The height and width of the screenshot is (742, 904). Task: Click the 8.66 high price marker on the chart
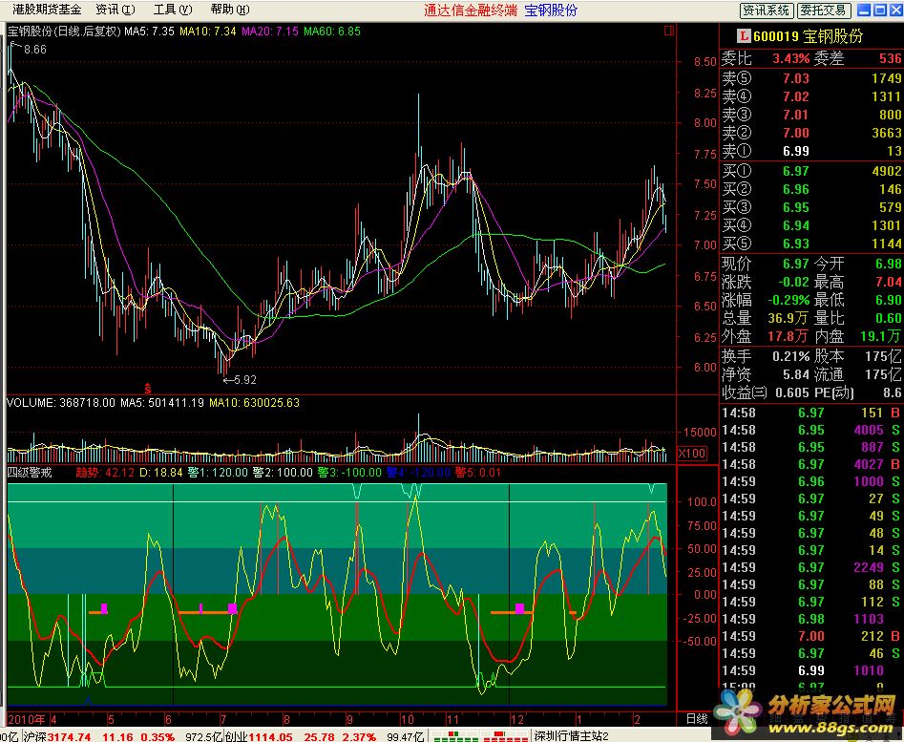pos(34,50)
